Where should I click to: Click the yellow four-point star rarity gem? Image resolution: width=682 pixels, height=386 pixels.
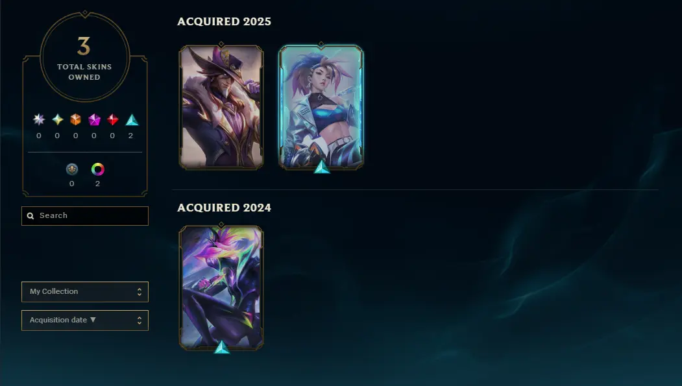point(57,119)
